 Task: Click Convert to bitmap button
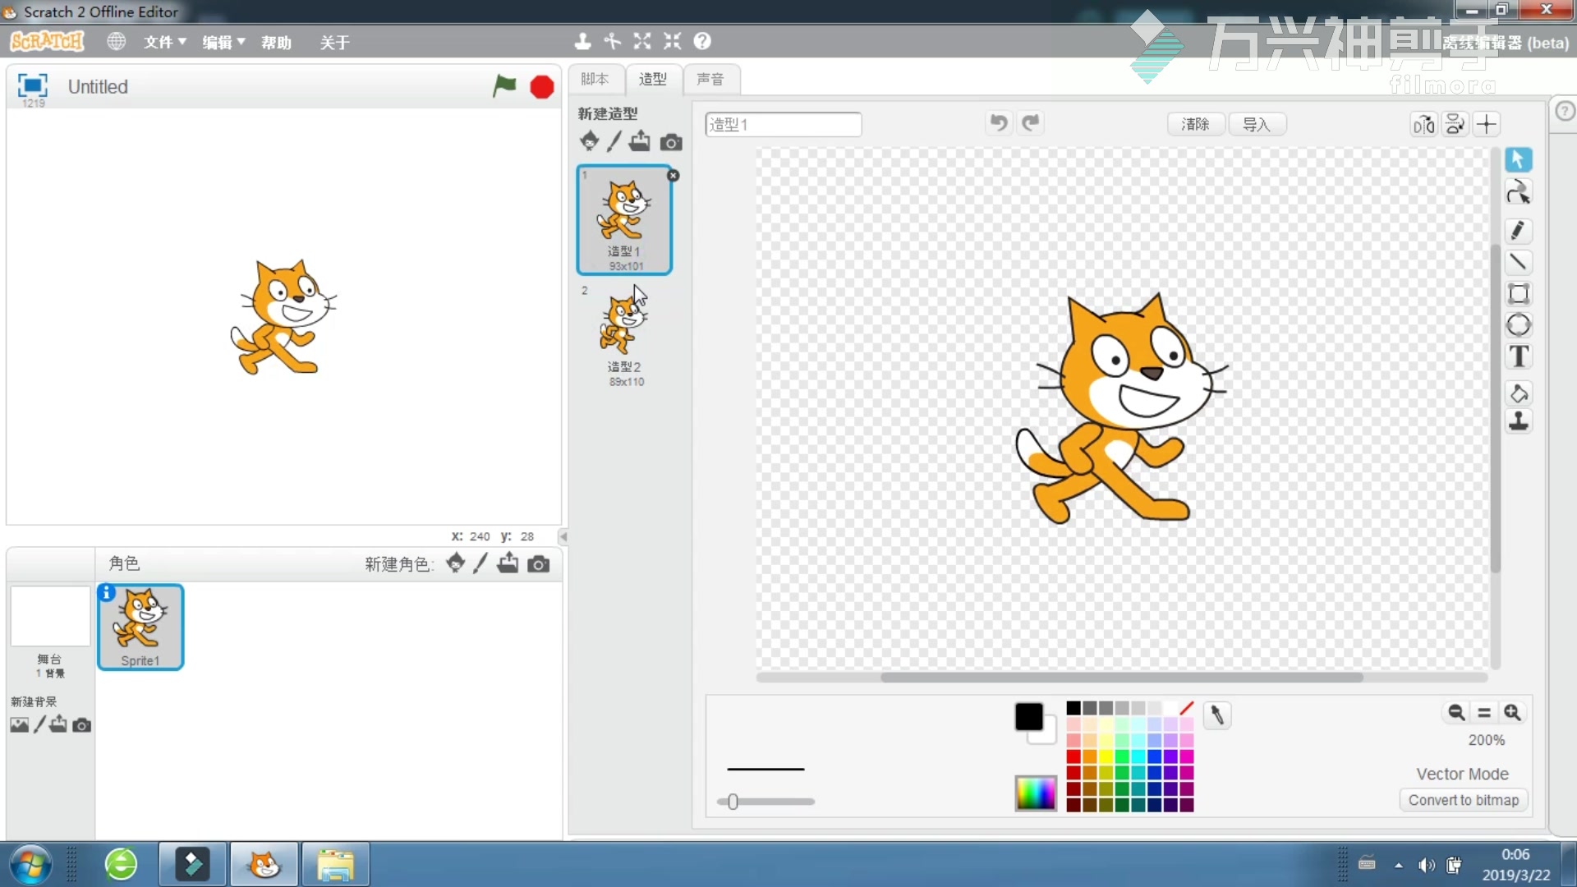pyautogui.click(x=1464, y=800)
